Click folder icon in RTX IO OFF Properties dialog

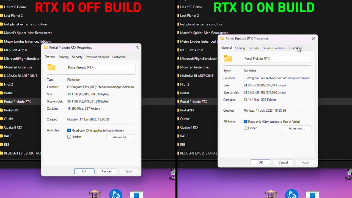[51, 67]
